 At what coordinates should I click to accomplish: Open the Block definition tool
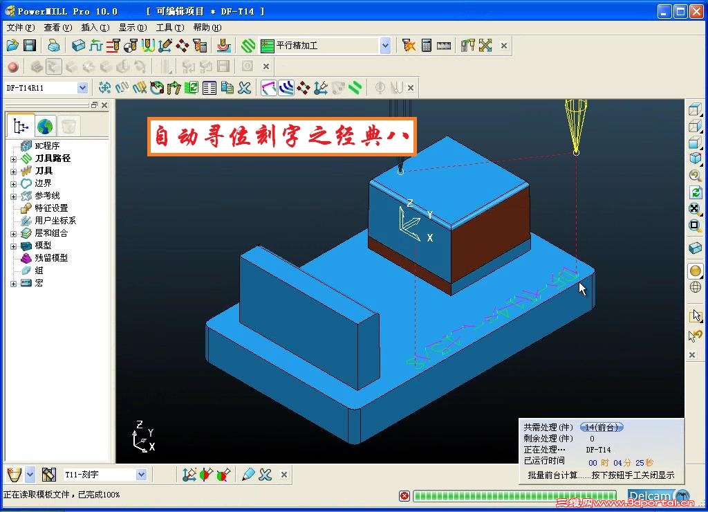(x=78, y=45)
